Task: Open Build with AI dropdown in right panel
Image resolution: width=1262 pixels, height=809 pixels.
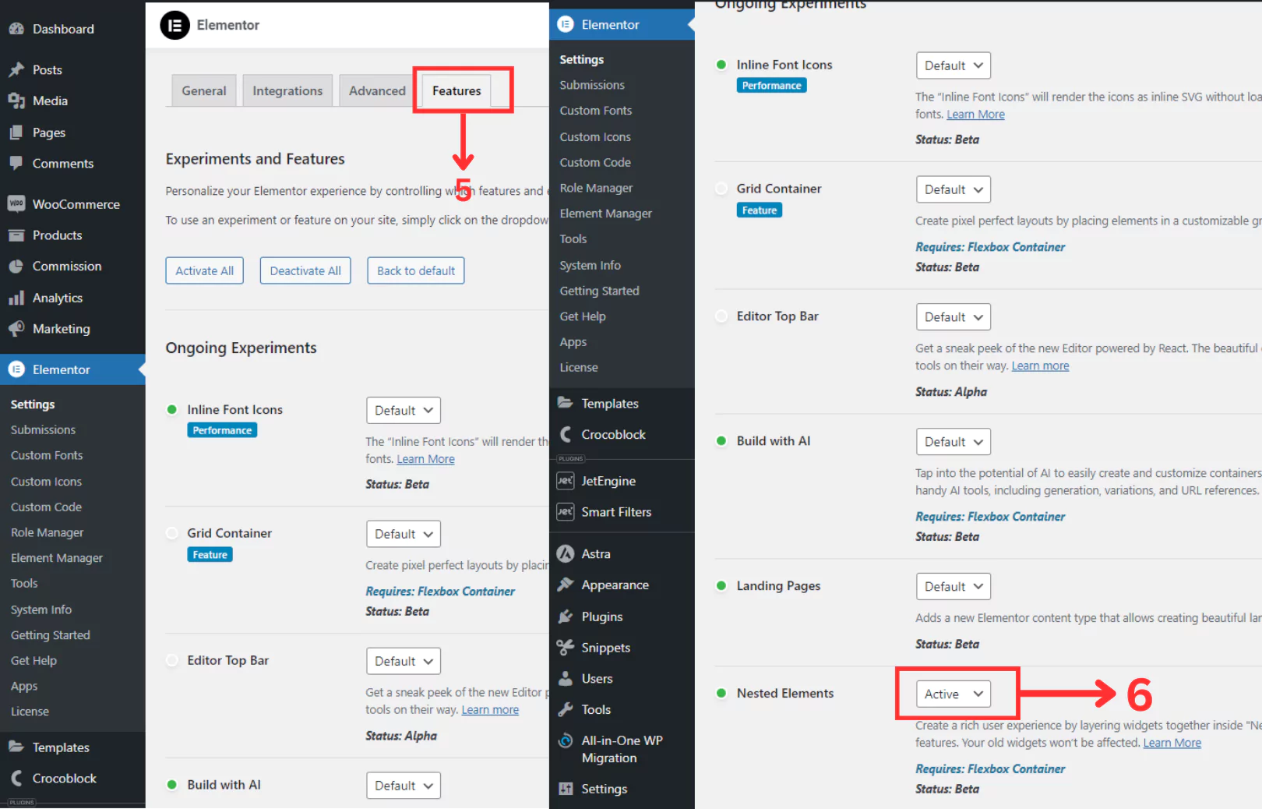Action: [x=954, y=442]
